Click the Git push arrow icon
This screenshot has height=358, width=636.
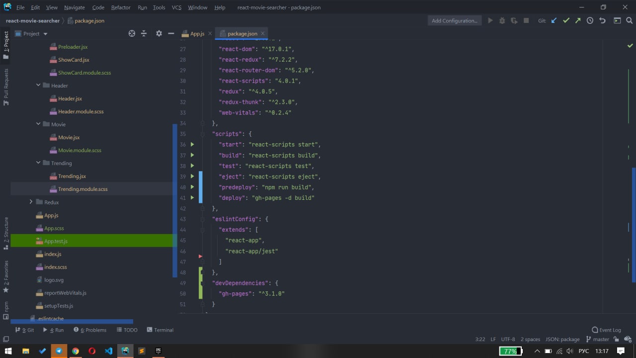[578, 20]
